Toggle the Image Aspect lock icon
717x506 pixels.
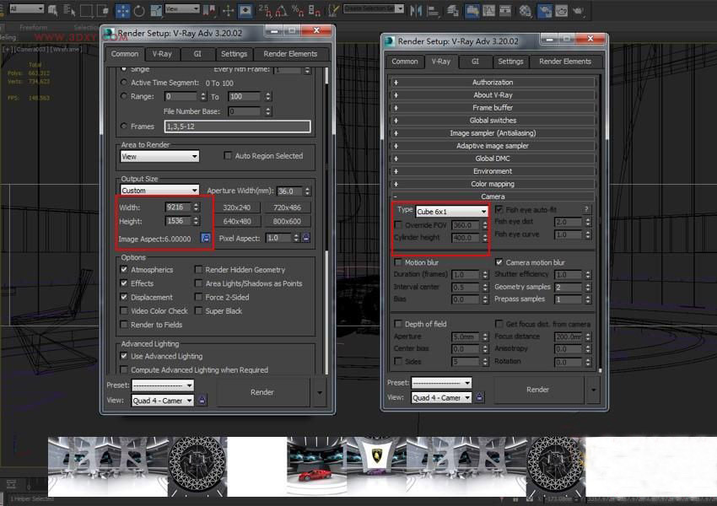[206, 238]
